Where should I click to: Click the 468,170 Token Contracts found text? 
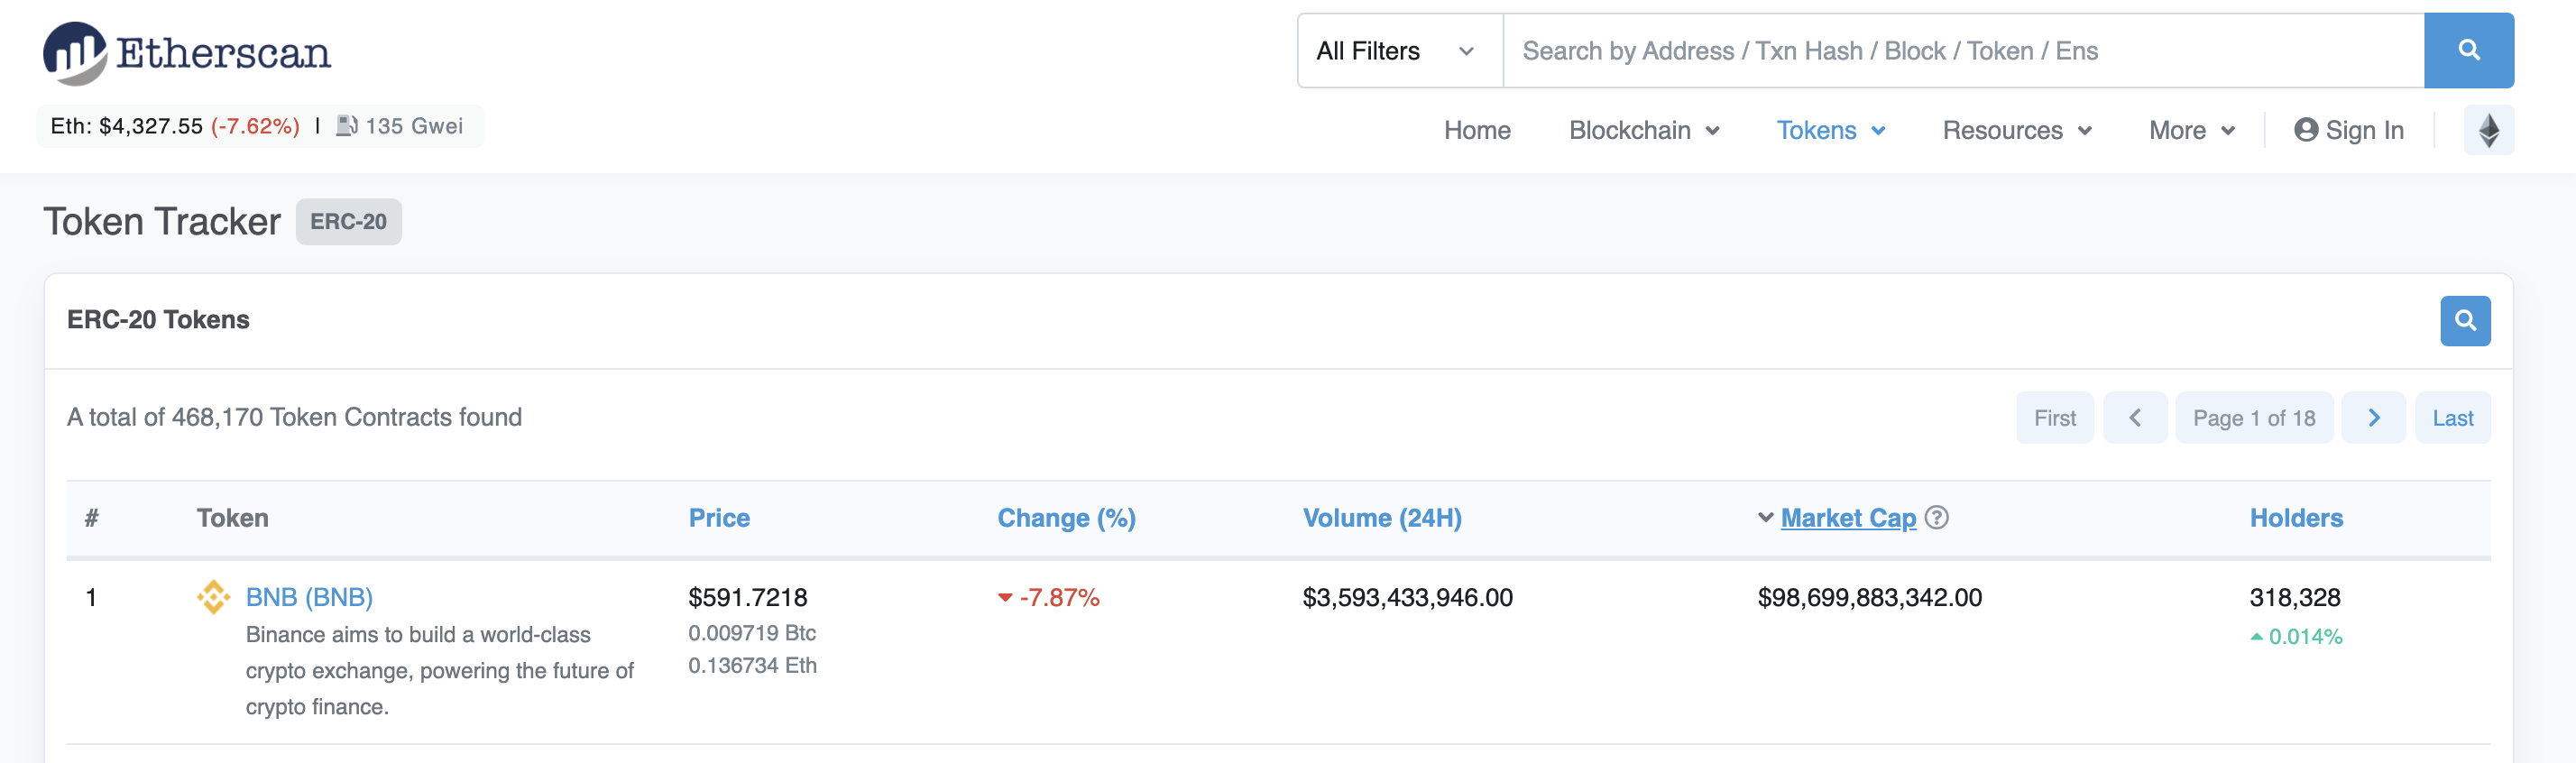[x=294, y=417]
